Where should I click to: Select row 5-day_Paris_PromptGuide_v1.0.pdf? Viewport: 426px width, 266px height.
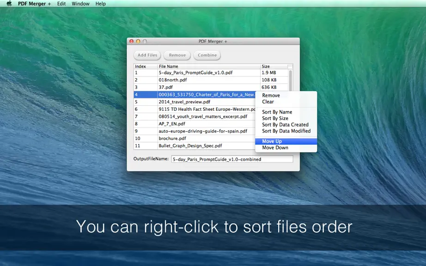click(211, 73)
